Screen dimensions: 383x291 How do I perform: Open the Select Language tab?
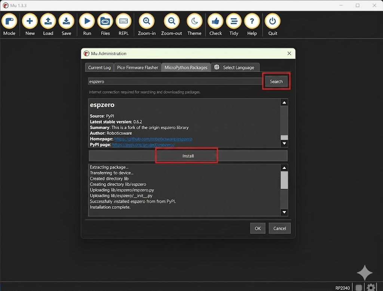click(235, 68)
